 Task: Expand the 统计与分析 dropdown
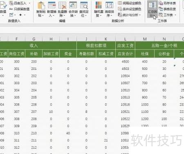tap(140, 15)
